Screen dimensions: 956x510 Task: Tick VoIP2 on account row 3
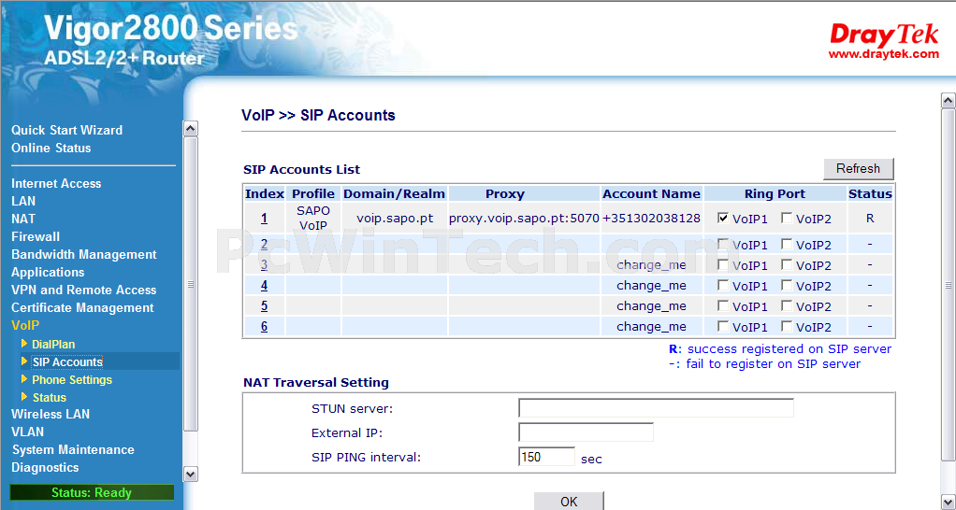click(787, 264)
